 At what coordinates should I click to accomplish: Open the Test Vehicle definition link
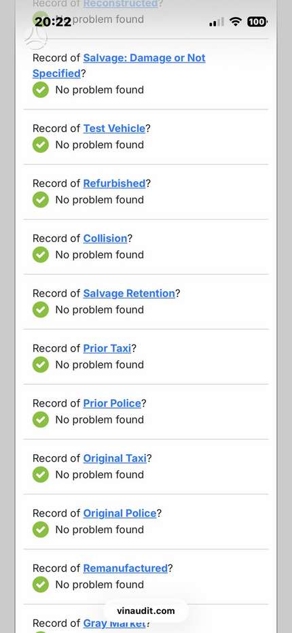[x=114, y=129]
